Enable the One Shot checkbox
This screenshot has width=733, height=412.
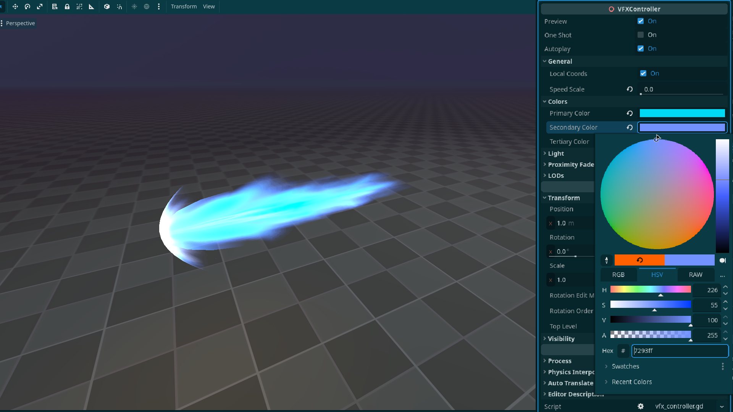pos(641,35)
